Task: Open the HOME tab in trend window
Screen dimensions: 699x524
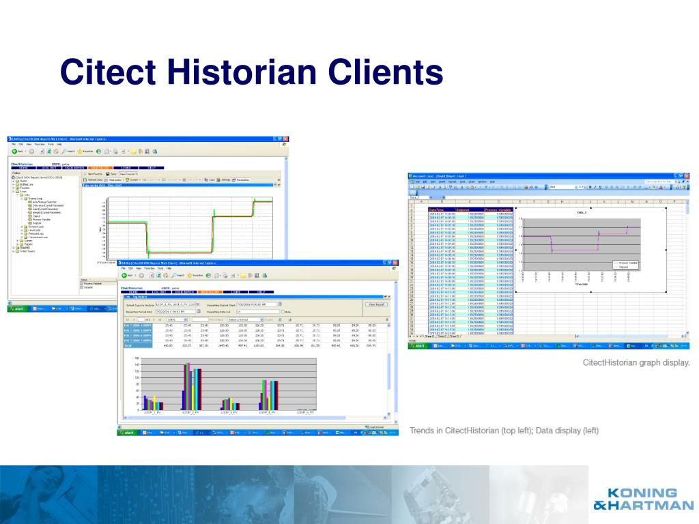Action: pos(23,168)
